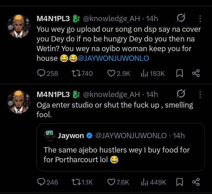Viewport: 212px width, 194px height.
Task: Open @knowledge_AH handle on second tweet
Action: pyautogui.click(x=112, y=94)
